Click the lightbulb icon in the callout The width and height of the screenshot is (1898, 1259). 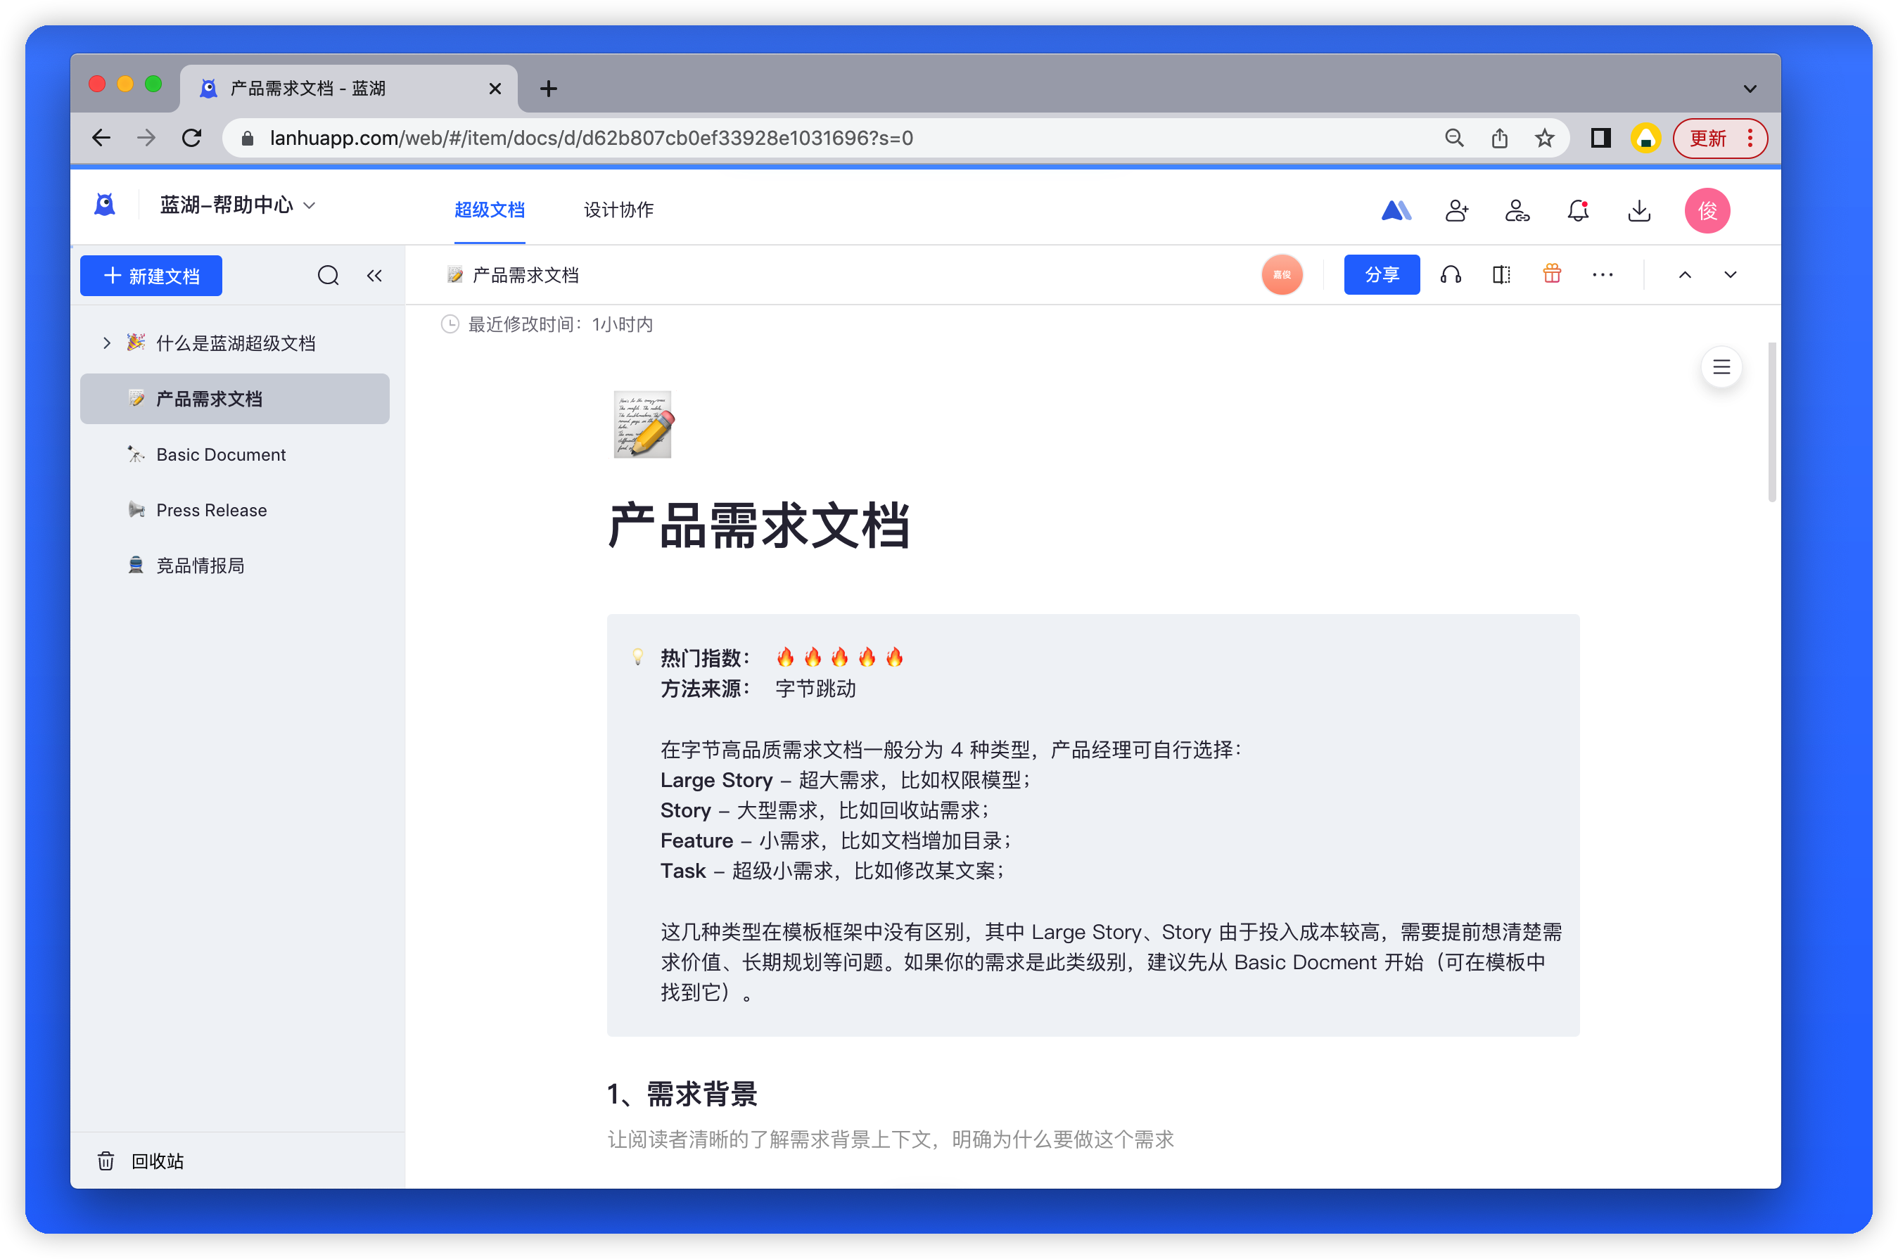(x=637, y=656)
